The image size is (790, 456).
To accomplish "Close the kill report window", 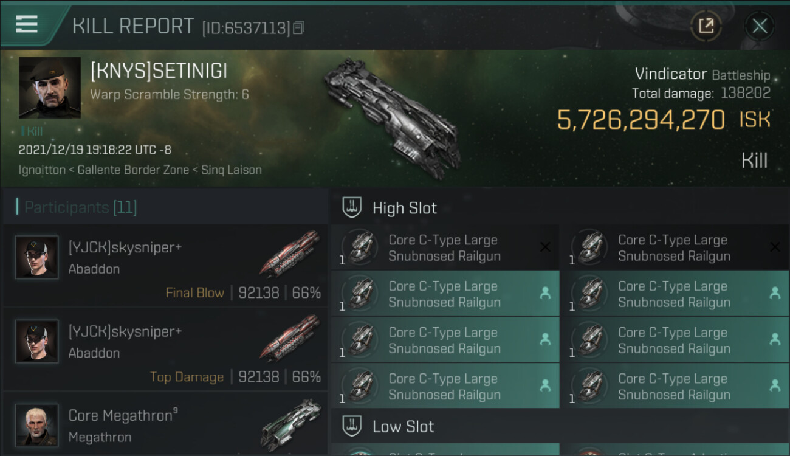I will pyautogui.click(x=760, y=26).
